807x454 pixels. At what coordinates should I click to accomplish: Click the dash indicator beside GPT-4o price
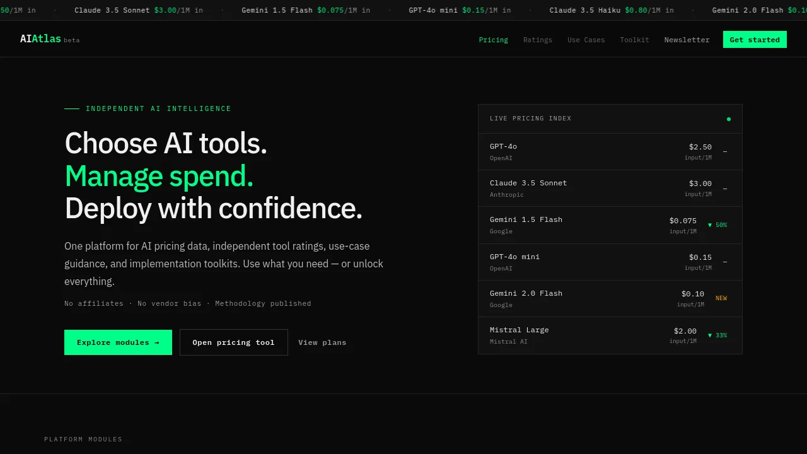click(725, 152)
